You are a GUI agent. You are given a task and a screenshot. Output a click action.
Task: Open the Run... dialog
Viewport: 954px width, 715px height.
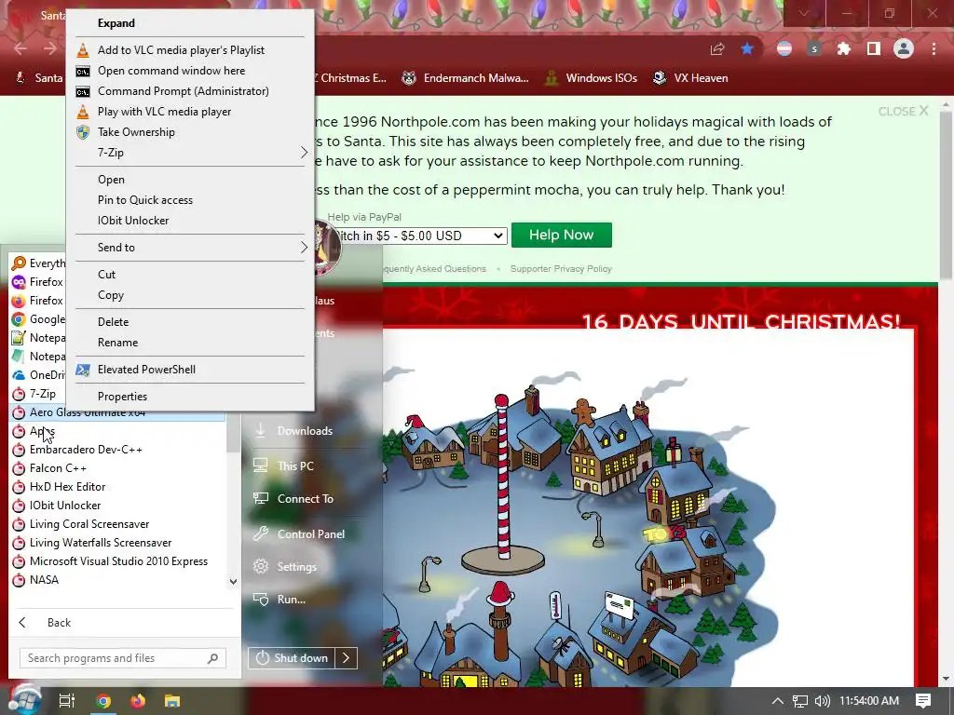pos(291,600)
